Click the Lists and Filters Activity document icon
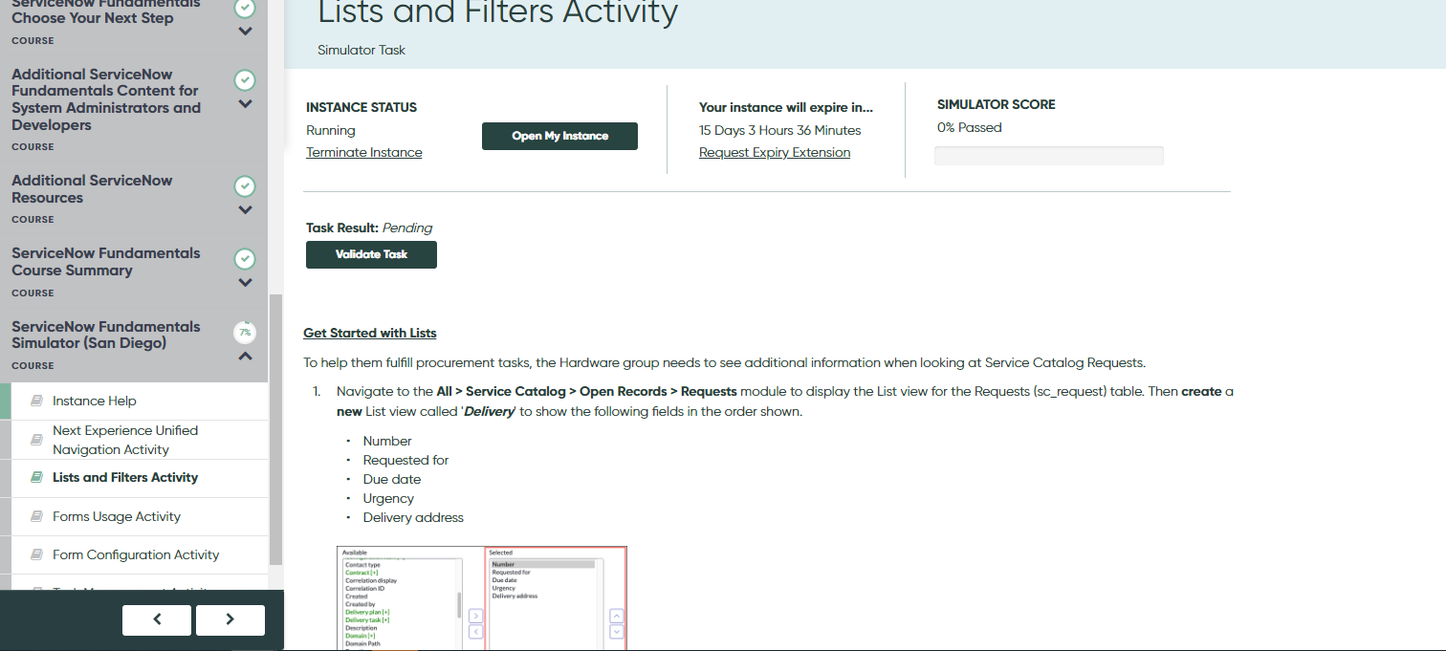This screenshot has height=651, width=1446. (x=36, y=477)
